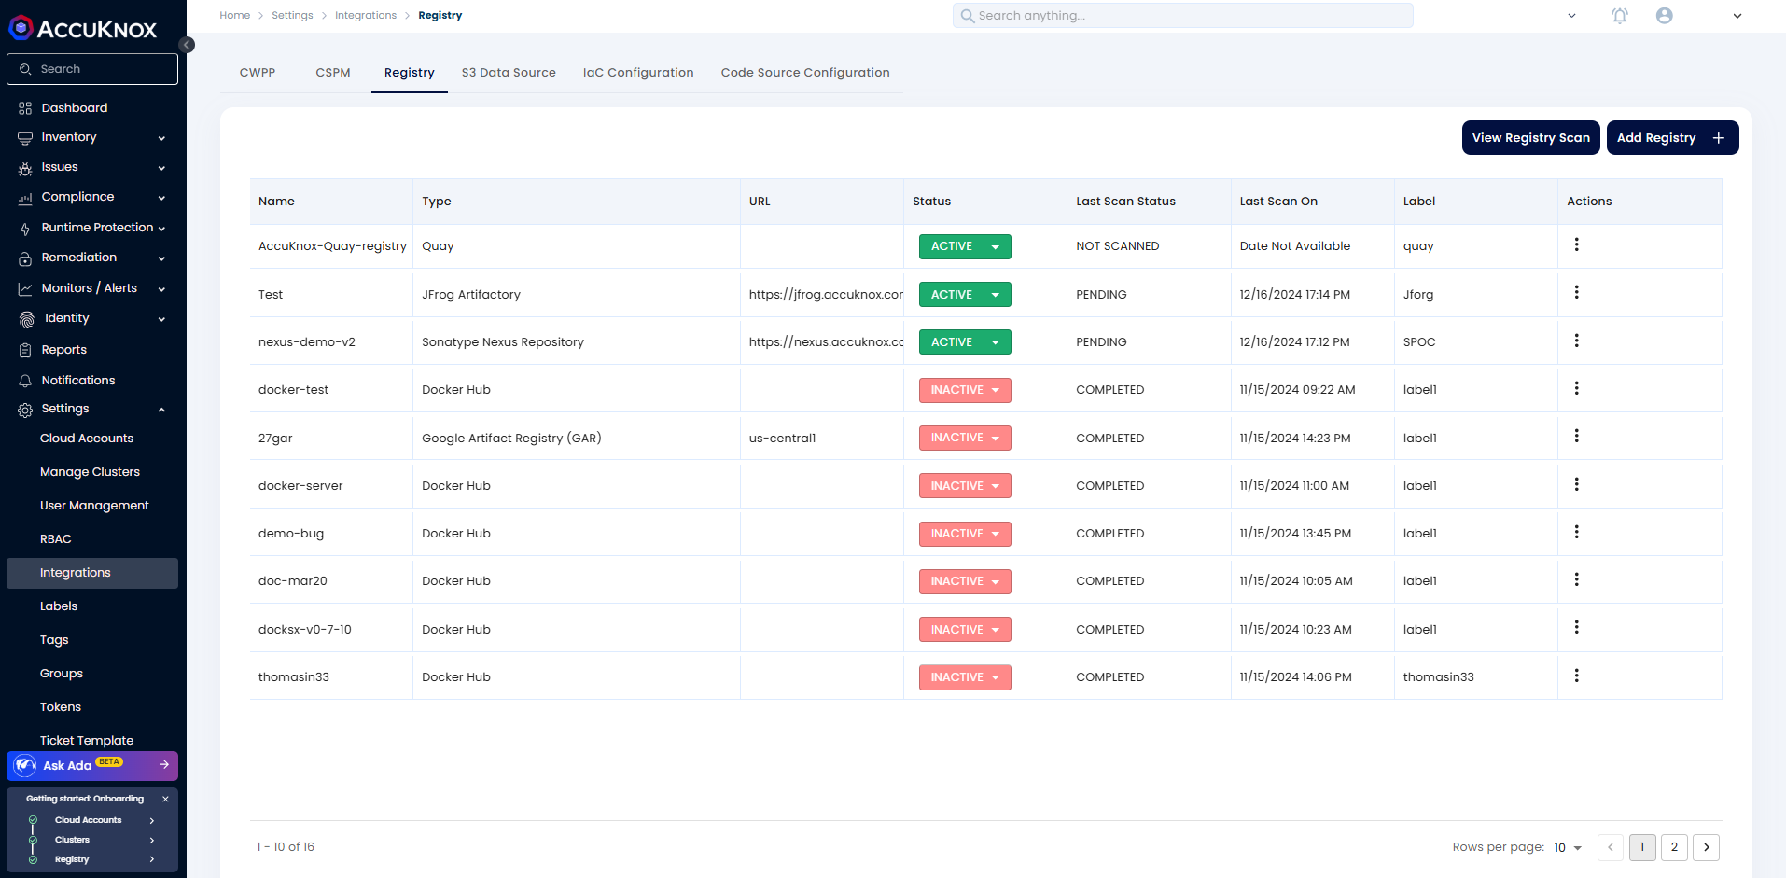Click the Notifications bell icon in sidebar

(x=25, y=381)
